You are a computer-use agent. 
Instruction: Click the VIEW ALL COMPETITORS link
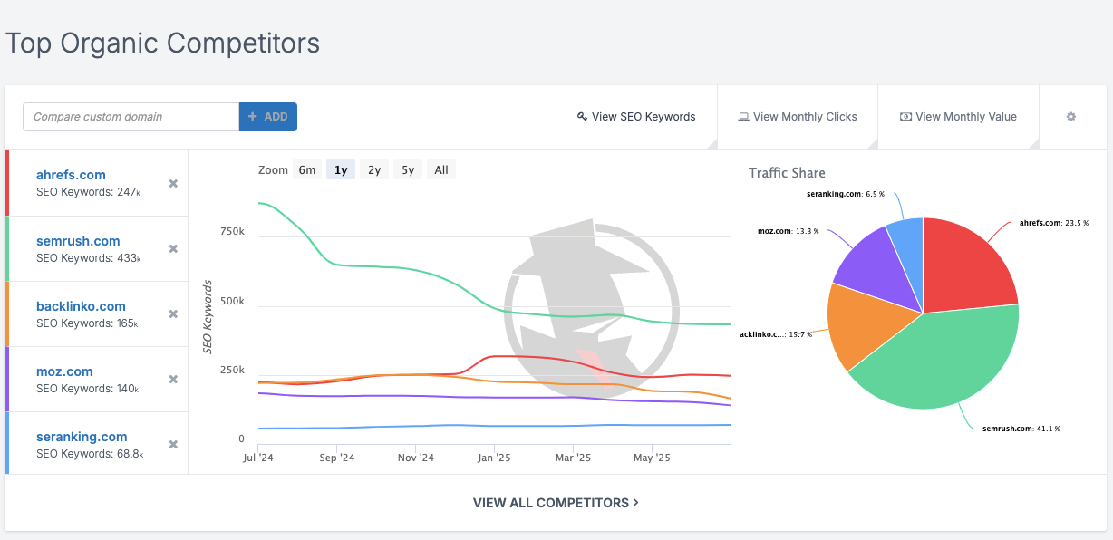point(556,502)
